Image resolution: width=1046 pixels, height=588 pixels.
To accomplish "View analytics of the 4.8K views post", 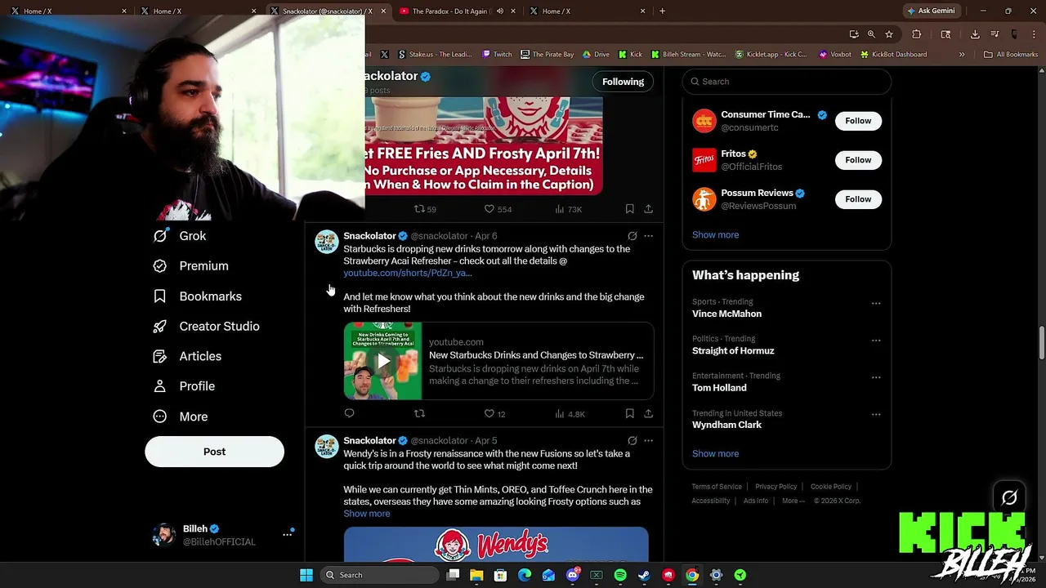I will 570,414.
